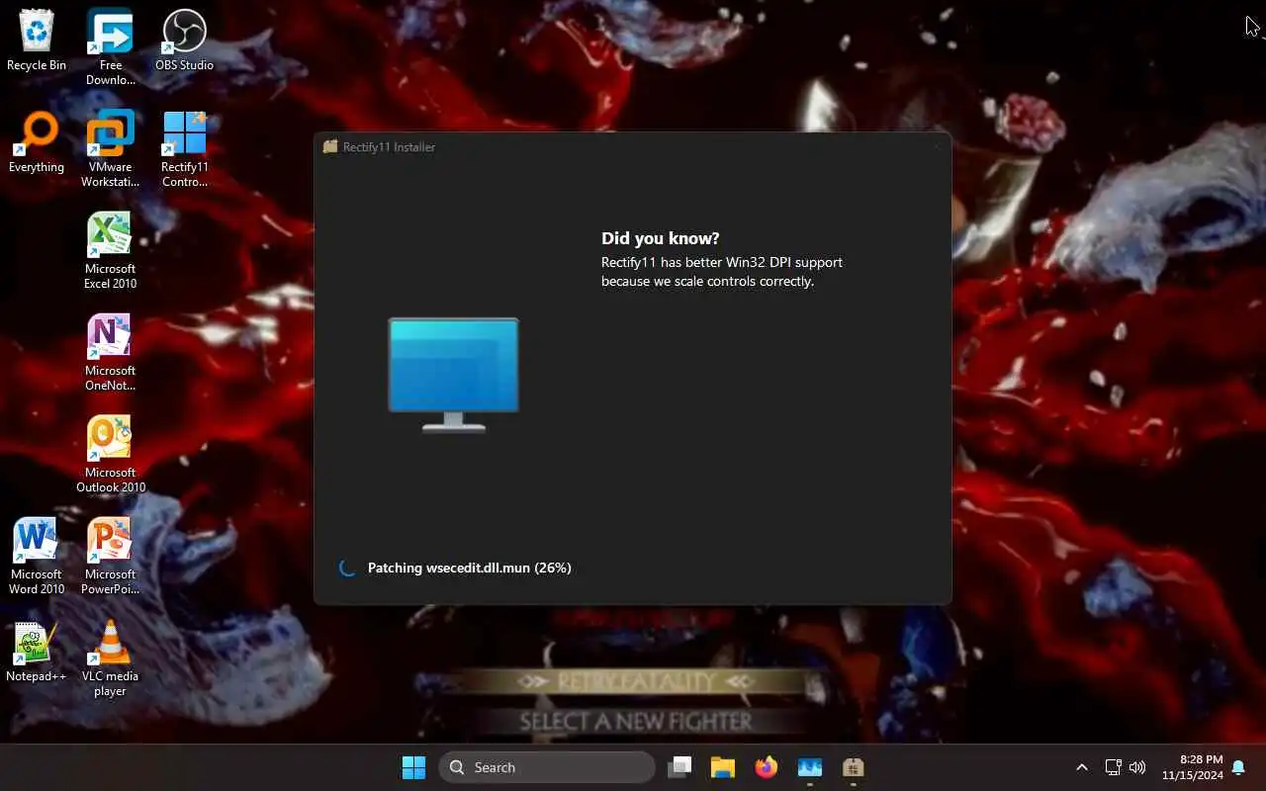Show hidden system tray icons
Screen dimensions: 1266x791
[x=1081, y=767]
